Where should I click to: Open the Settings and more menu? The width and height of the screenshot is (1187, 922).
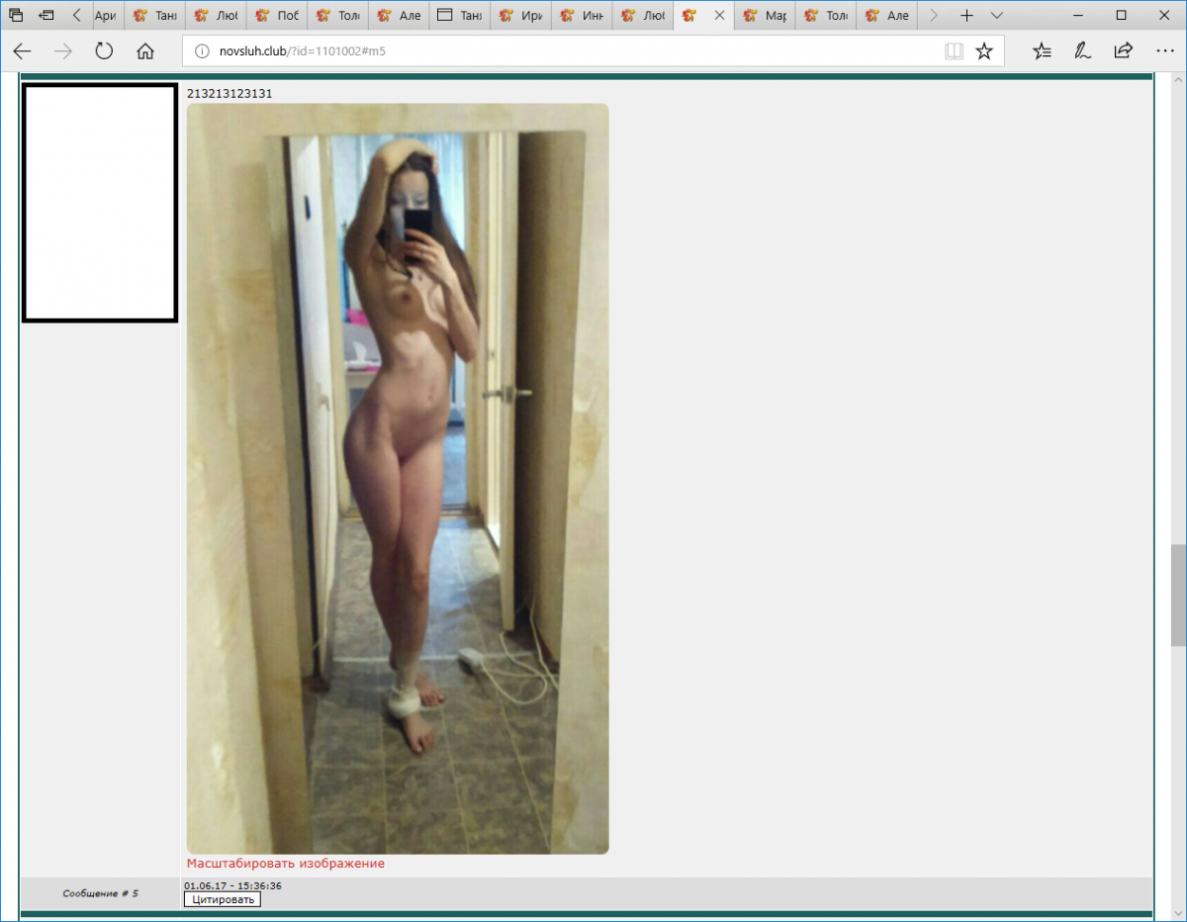pyautogui.click(x=1163, y=51)
